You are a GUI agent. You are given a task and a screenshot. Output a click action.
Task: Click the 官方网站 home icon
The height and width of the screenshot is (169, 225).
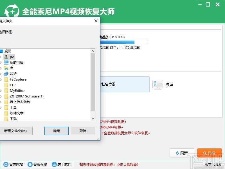tap(6, 164)
